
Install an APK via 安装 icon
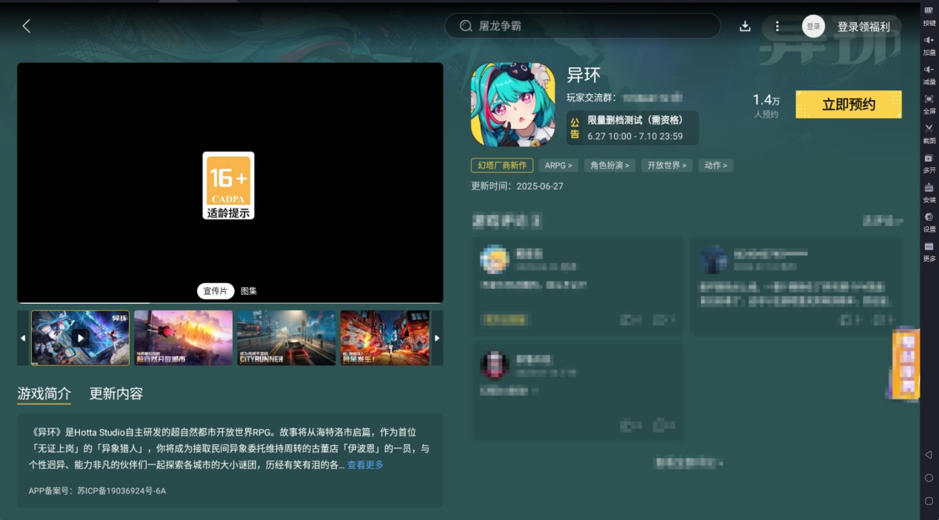pyautogui.click(x=929, y=193)
